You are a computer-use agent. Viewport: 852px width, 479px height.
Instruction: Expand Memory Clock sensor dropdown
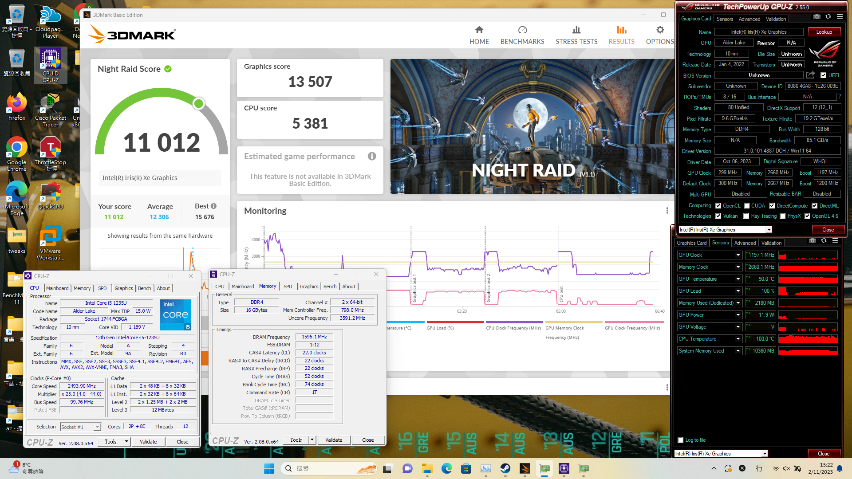pyautogui.click(x=738, y=267)
